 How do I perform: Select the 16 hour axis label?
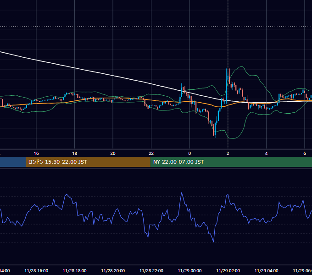[x=36, y=154]
